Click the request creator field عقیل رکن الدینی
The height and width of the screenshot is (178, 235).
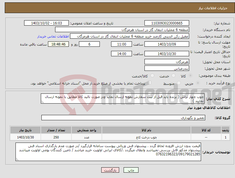pos(130,36)
